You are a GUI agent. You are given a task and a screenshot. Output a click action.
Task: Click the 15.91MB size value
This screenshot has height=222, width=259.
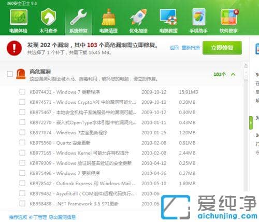point(189,92)
